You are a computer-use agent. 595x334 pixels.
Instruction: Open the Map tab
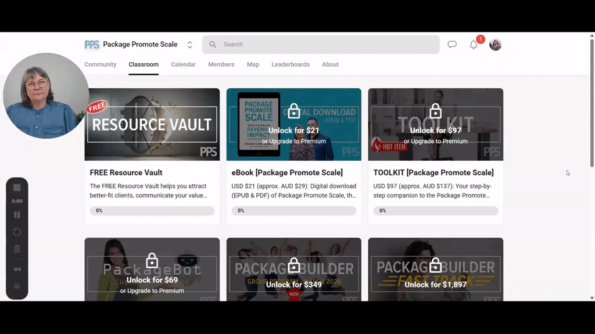(253, 64)
